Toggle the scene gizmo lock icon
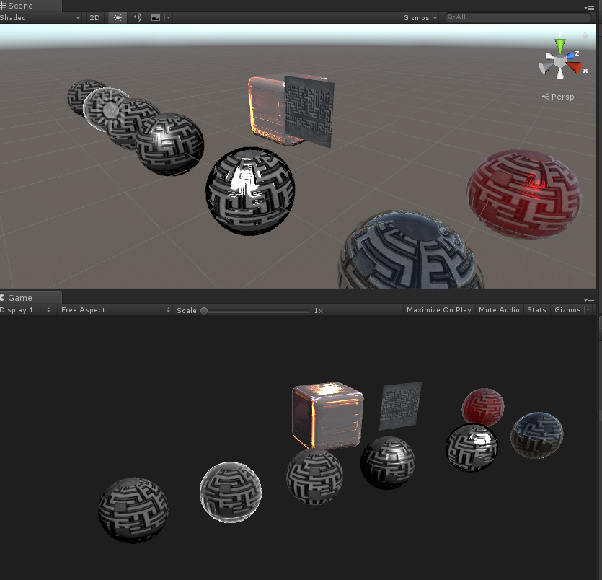Image resolution: width=602 pixels, height=580 pixels. 585,36
